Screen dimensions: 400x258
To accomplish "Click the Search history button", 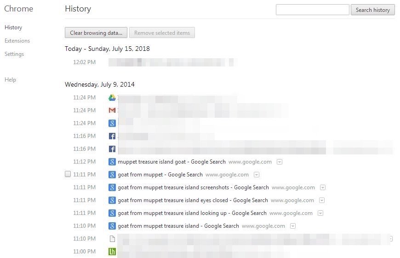I will [x=373, y=10].
